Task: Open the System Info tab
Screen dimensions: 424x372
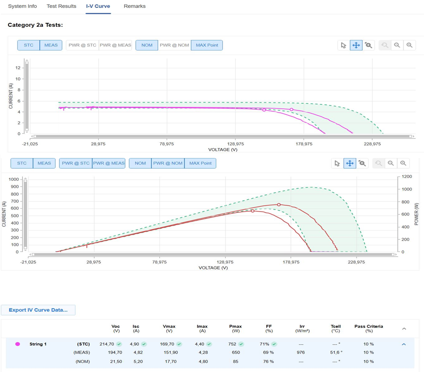Action: point(22,6)
